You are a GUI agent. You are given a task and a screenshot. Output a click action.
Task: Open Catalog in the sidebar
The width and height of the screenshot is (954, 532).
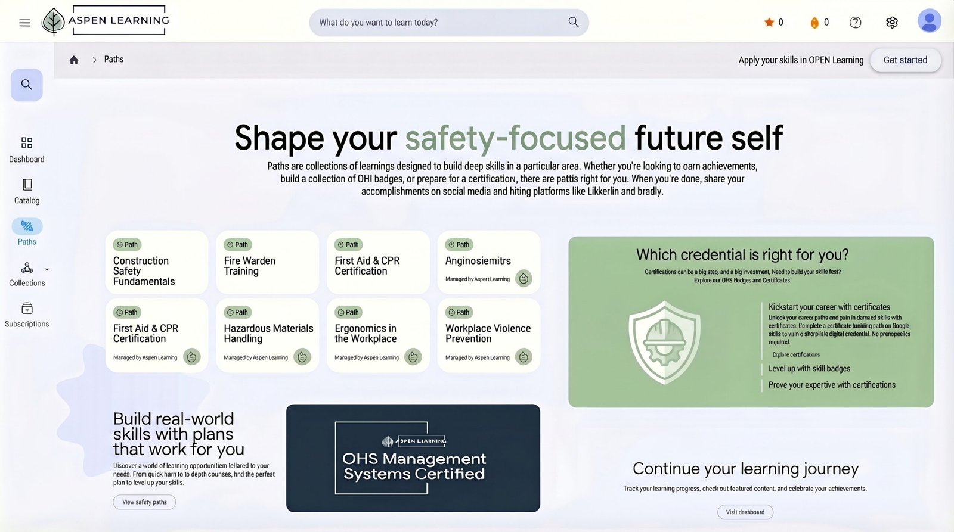[x=27, y=191]
